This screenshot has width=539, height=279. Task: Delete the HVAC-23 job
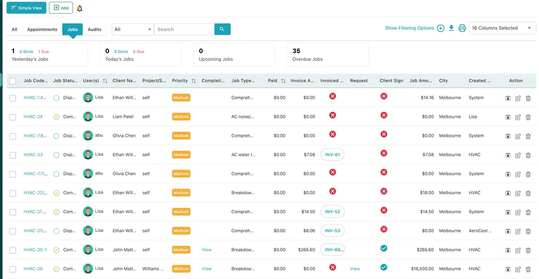pyautogui.click(x=528, y=155)
